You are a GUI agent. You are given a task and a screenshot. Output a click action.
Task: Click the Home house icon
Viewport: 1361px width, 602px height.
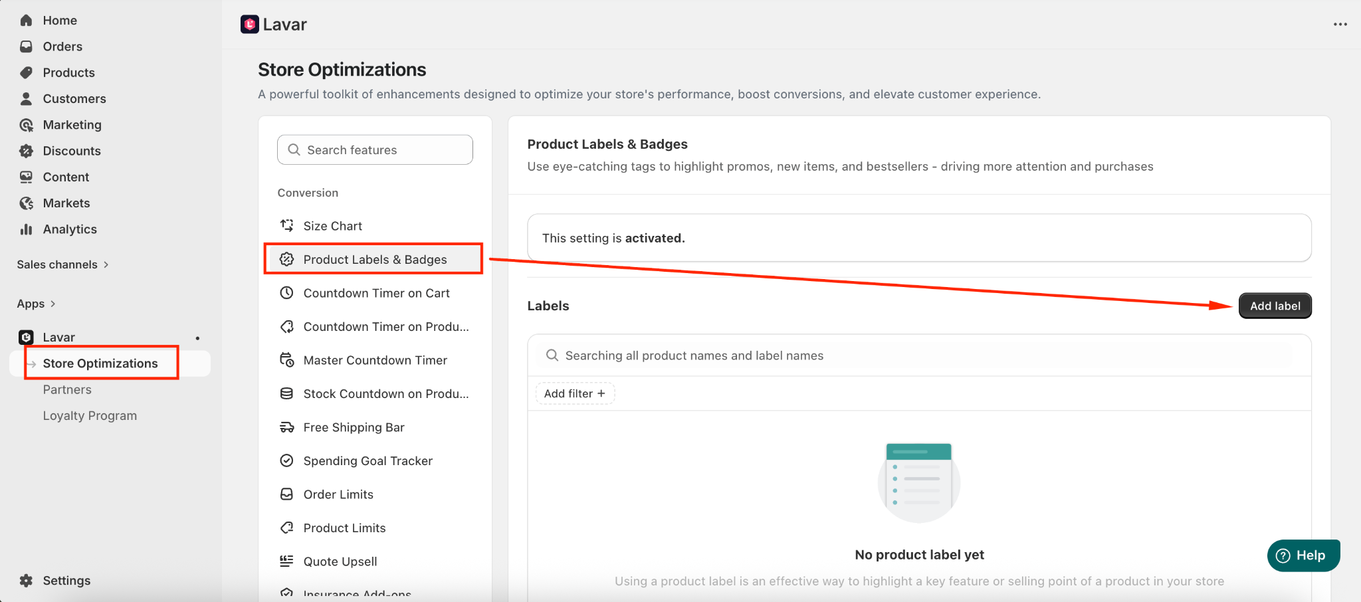[26, 20]
